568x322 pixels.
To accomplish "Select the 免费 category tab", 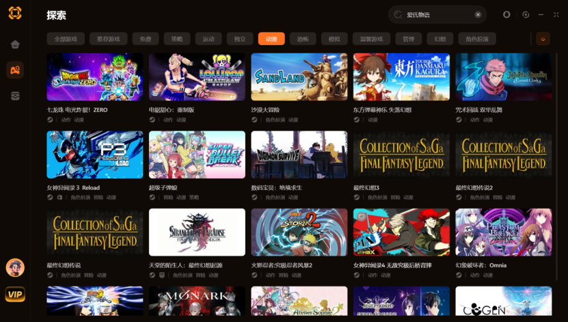I will [146, 39].
